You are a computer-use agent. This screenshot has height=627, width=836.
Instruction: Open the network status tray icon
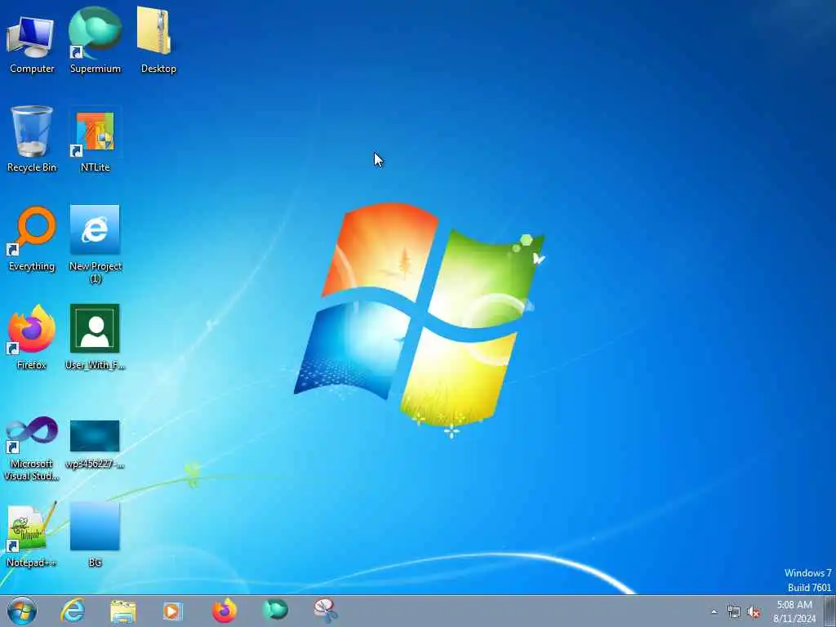point(734,612)
